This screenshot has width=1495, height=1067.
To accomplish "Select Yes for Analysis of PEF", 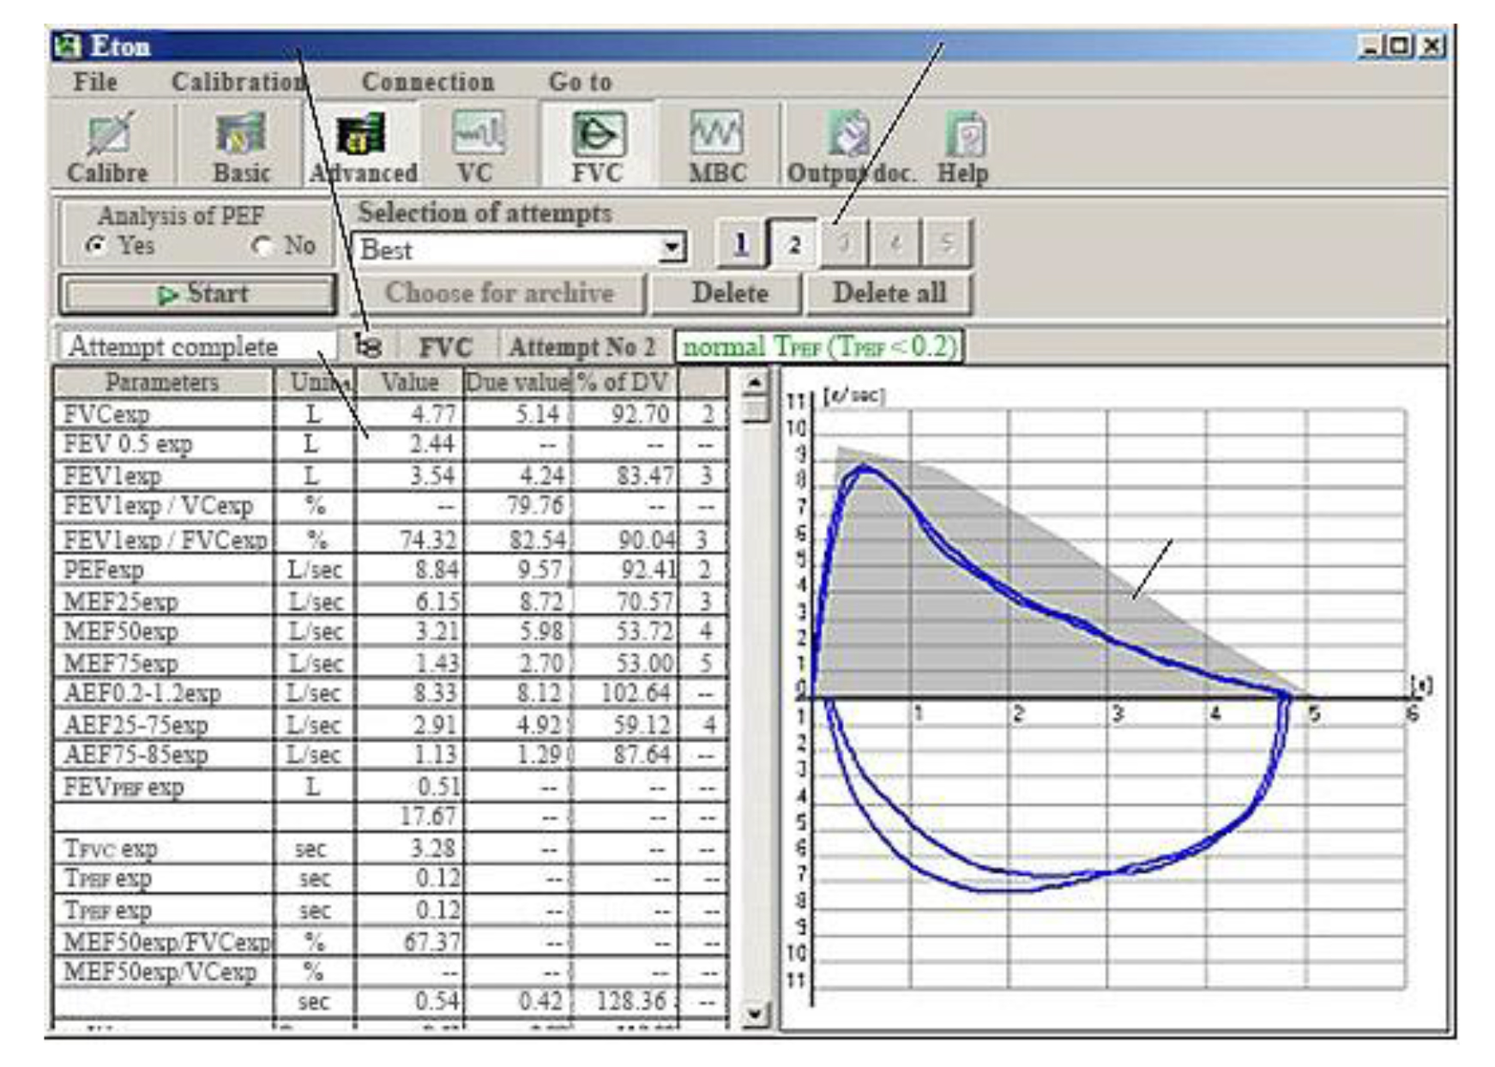I will pyautogui.click(x=96, y=246).
